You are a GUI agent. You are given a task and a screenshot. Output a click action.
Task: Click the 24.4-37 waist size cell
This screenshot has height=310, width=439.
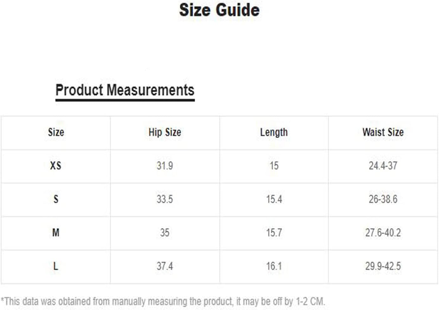click(383, 166)
